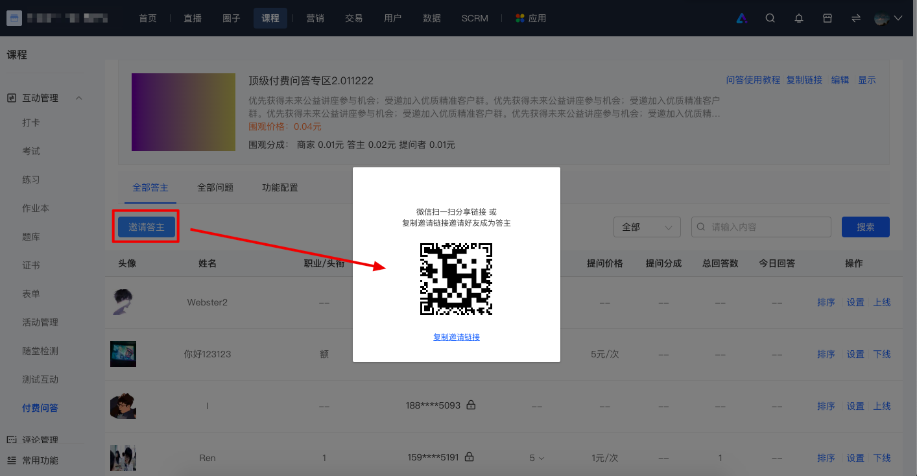Click the blue 搜索 button
The image size is (917, 476).
(866, 227)
